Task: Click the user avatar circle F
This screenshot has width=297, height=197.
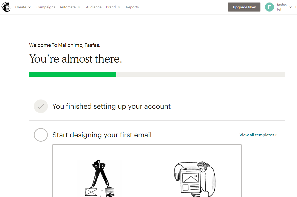Action: pos(269,7)
